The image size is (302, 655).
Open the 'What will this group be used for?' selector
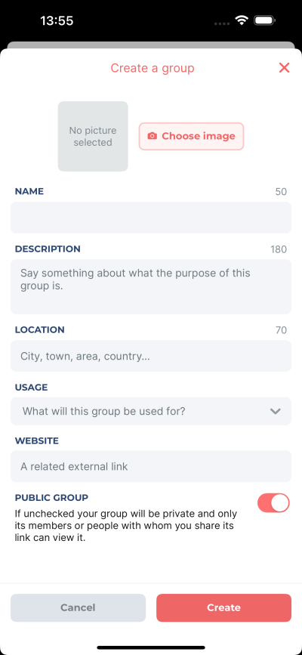tap(151, 411)
